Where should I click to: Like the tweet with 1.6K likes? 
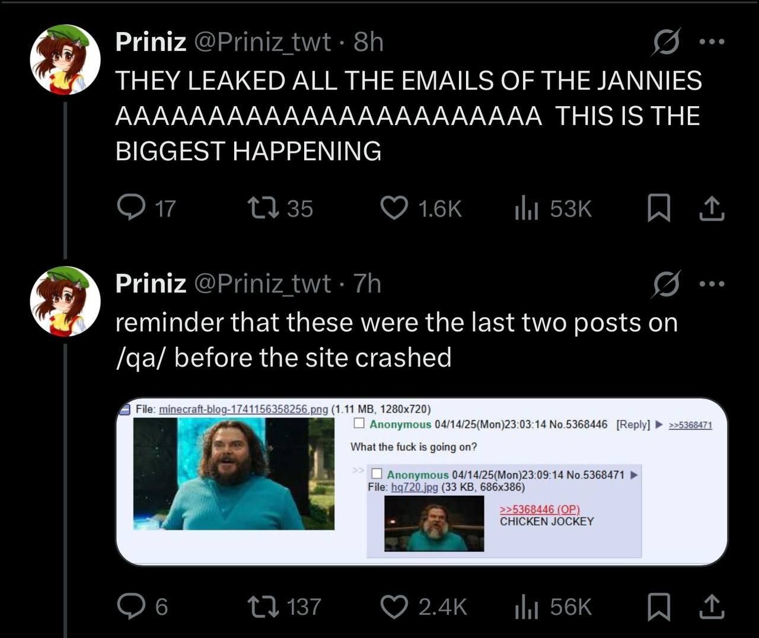420,209
